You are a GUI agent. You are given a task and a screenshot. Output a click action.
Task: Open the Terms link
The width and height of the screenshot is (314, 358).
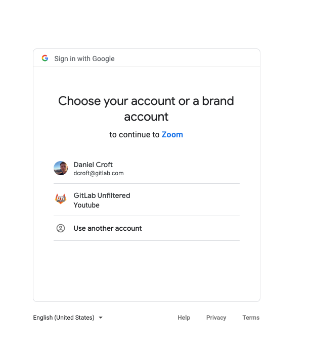click(251, 318)
